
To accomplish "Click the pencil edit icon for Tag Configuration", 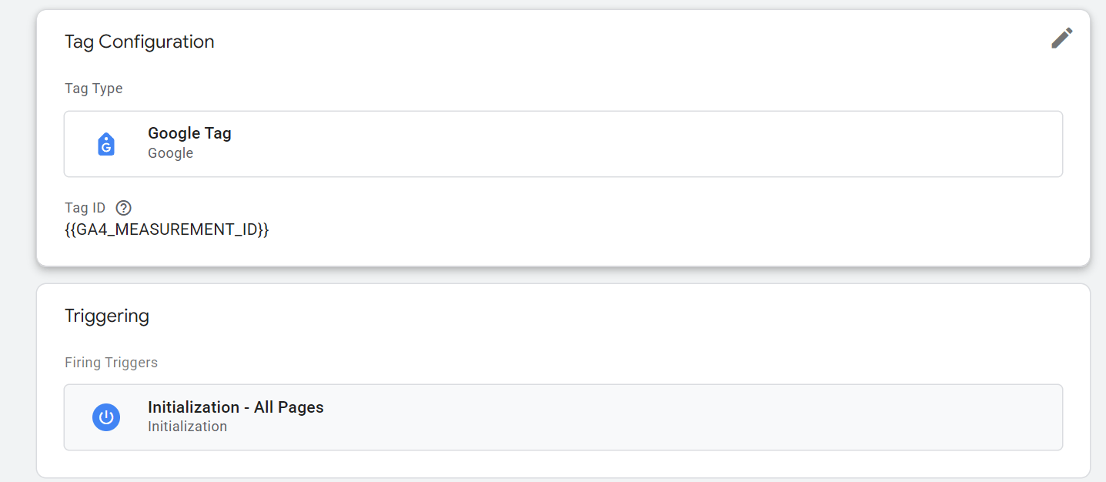I will click(x=1061, y=38).
